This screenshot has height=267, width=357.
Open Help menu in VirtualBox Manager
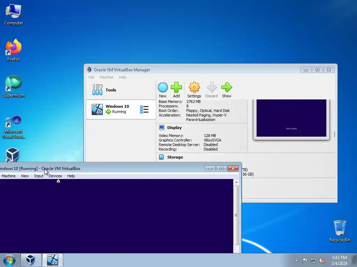pos(122,77)
